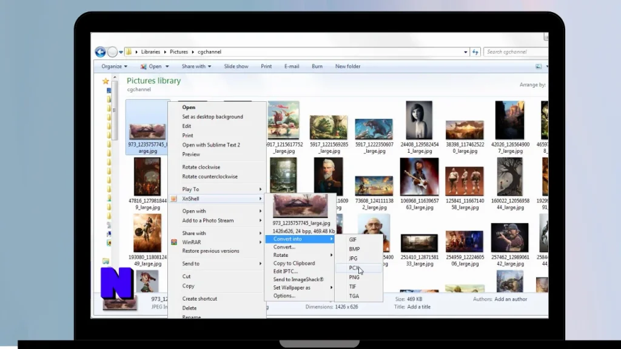Screen dimensions: 621x349
Task: Convert image into PNG format
Action: pyautogui.click(x=354, y=278)
